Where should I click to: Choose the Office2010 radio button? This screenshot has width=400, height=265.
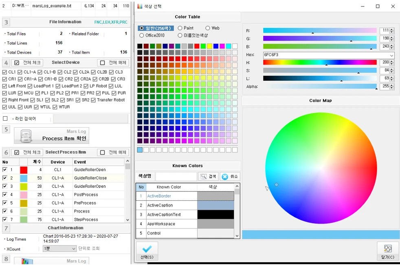(142, 35)
